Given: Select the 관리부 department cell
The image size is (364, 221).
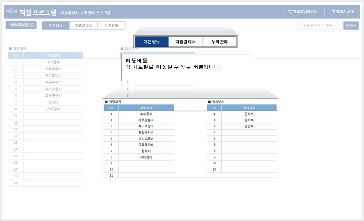Looking at the screenshot, I should click(249, 114).
